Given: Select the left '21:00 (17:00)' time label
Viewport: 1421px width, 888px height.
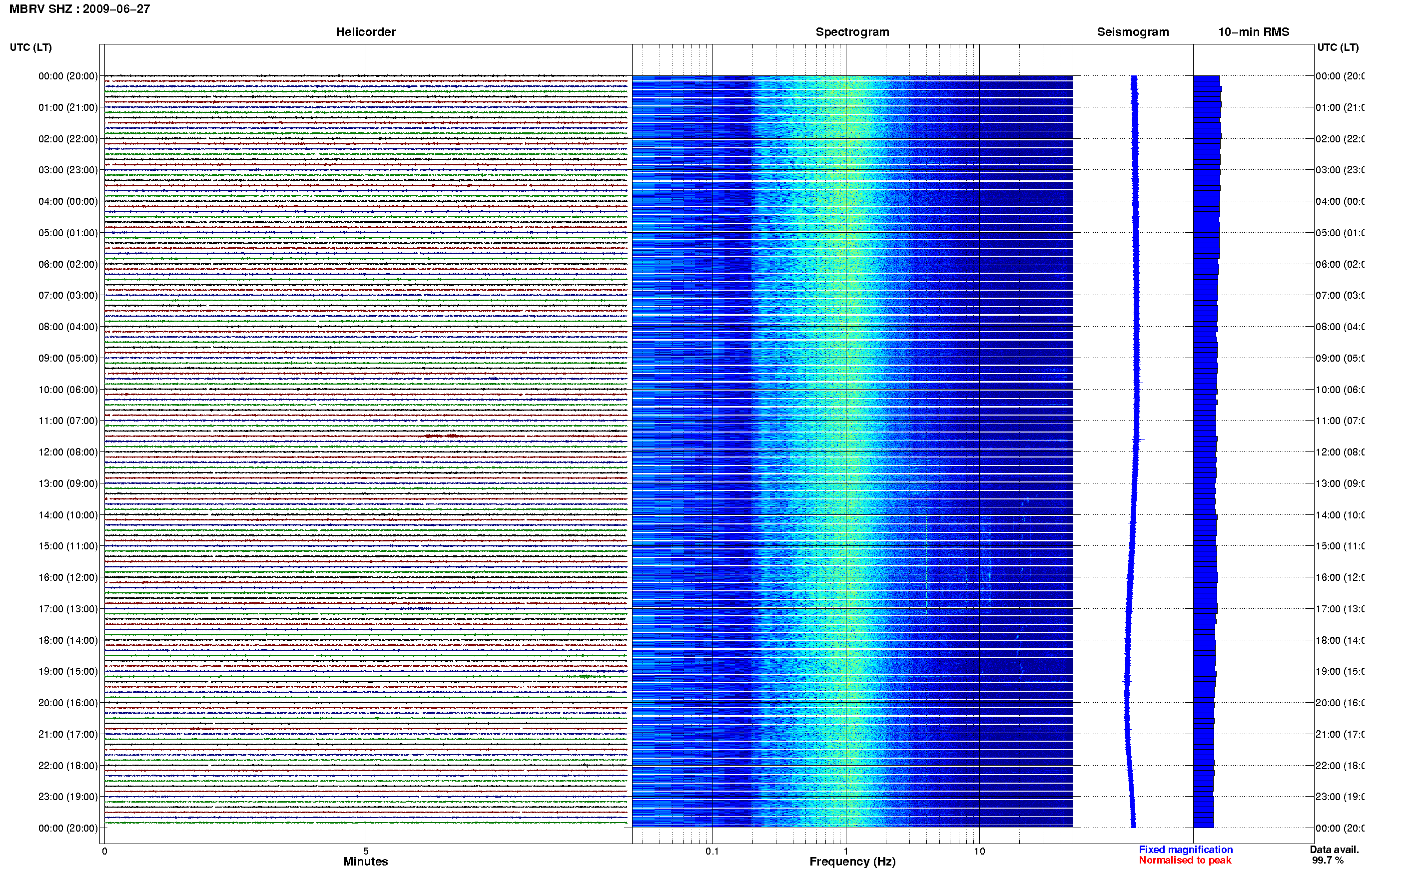Looking at the screenshot, I should [x=68, y=734].
